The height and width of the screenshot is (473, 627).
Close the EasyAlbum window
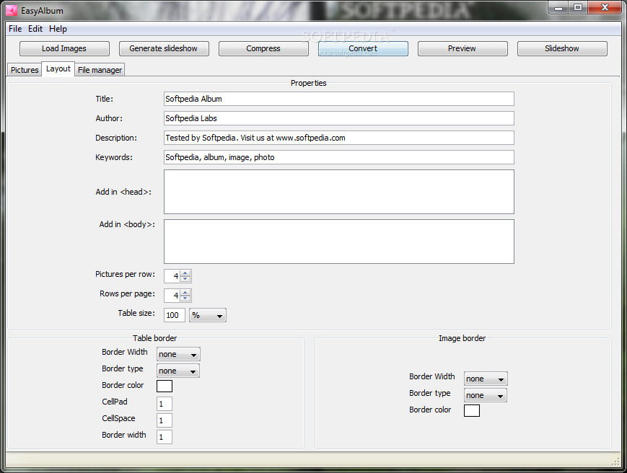click(x=605, y=8)
